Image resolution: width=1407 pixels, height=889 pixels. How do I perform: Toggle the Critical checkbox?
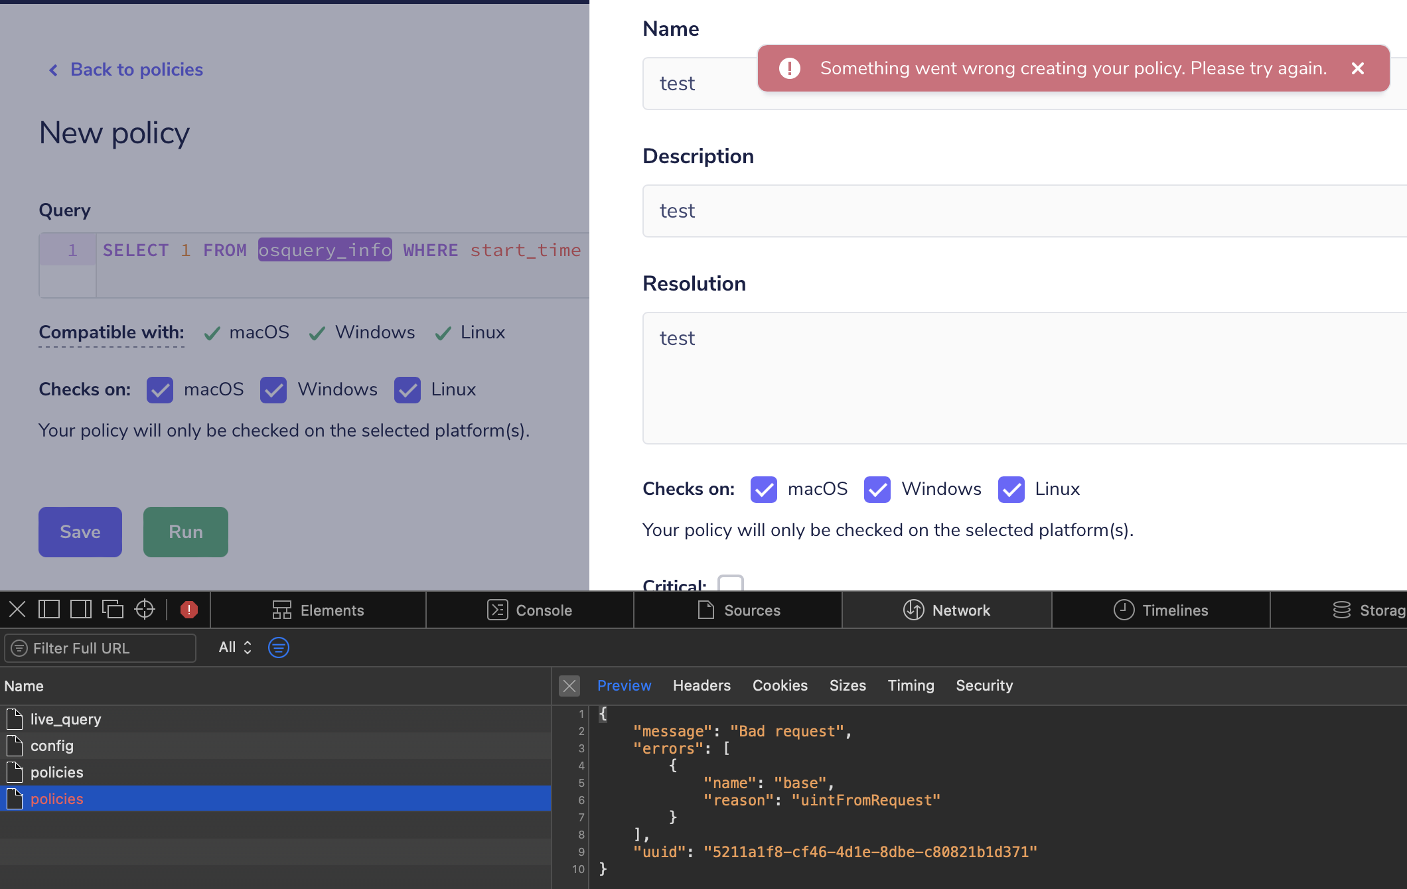pos(731,583)
